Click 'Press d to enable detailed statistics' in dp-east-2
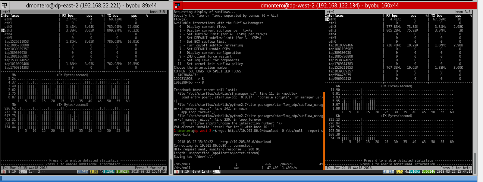Viewport: 483px width, 182px height. pos(84,160)
